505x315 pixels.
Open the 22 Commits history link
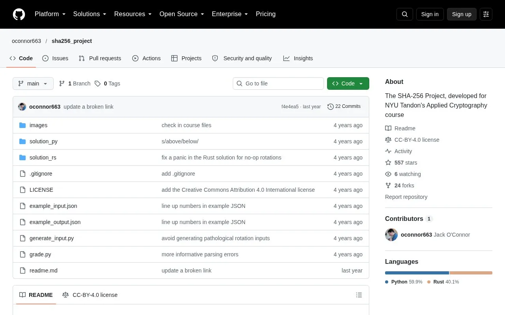point(344,107)
